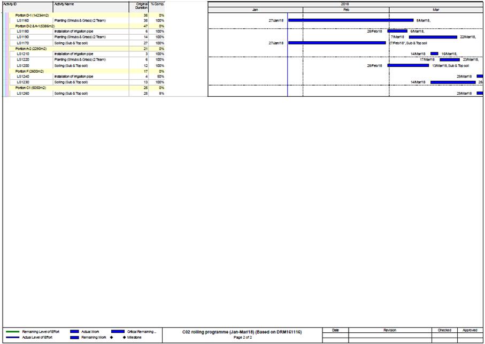
Task: Click the Jan month header
Action: coord(256,10)
